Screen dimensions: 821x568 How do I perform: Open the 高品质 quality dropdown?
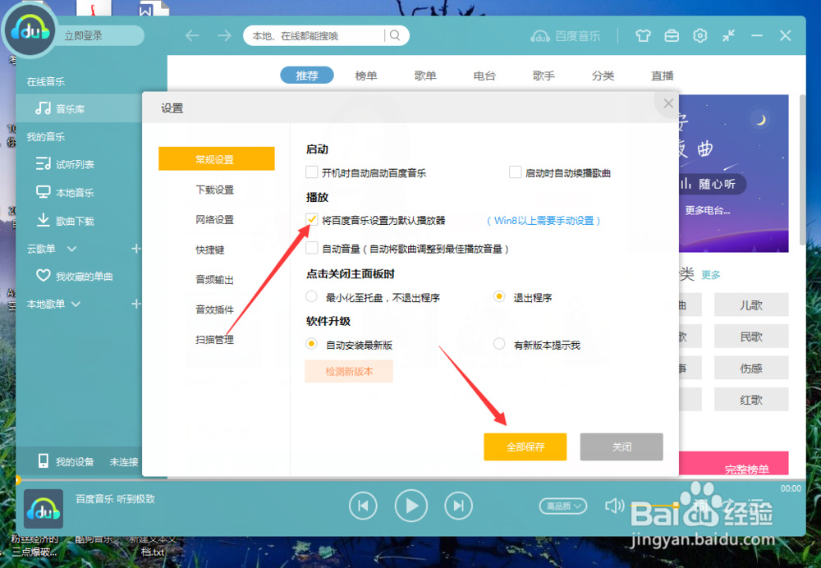563,506
